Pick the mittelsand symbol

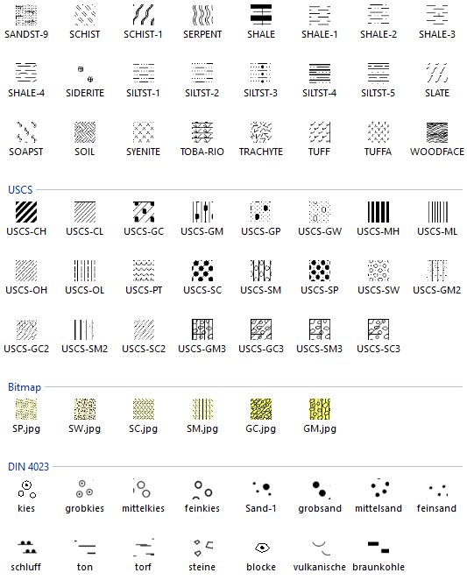coord(379,489)
